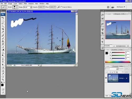
Task: Switch to the Swatches tab
Action: coord(115,50)
